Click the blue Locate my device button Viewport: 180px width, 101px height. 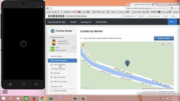point(164,38)
